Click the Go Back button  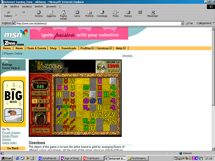[x=13, y=148]
